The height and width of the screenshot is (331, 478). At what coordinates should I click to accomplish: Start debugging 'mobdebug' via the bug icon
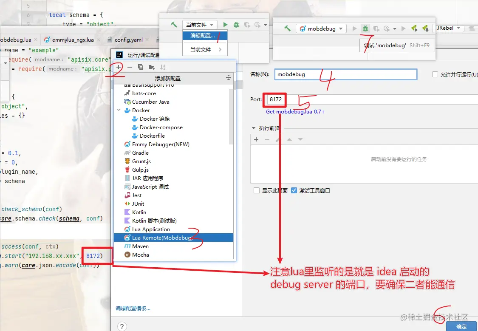[365, 28]
